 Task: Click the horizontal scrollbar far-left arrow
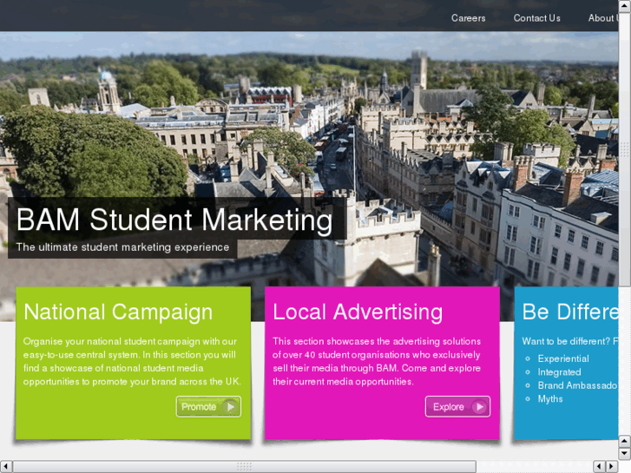[x=6, y=467]
